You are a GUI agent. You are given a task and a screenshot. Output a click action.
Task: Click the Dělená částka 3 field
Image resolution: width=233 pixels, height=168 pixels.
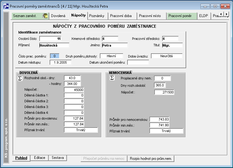74,107
